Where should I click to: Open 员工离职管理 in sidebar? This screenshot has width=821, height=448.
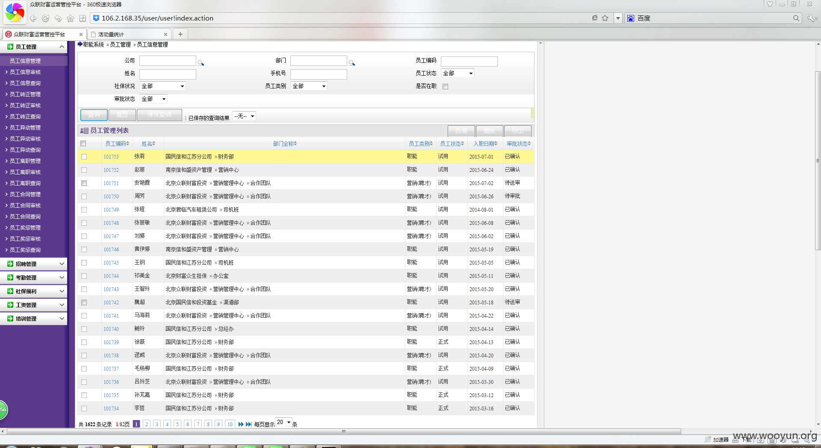click(25, 161)
